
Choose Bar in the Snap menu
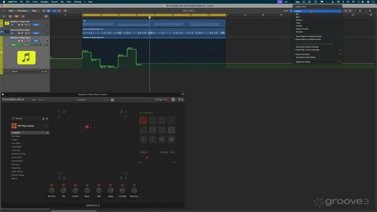point(297,14)
